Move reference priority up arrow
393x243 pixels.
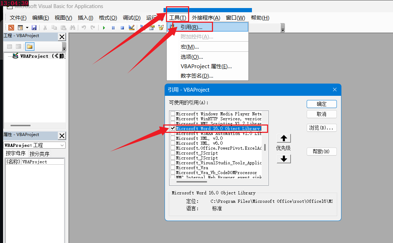284,138
